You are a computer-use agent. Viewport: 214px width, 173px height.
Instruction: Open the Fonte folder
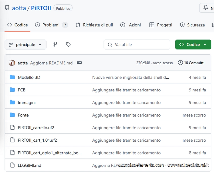point(23,115)
